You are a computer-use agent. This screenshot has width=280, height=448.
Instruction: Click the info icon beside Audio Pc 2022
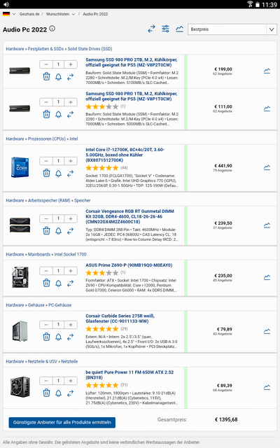click(52, 29)
